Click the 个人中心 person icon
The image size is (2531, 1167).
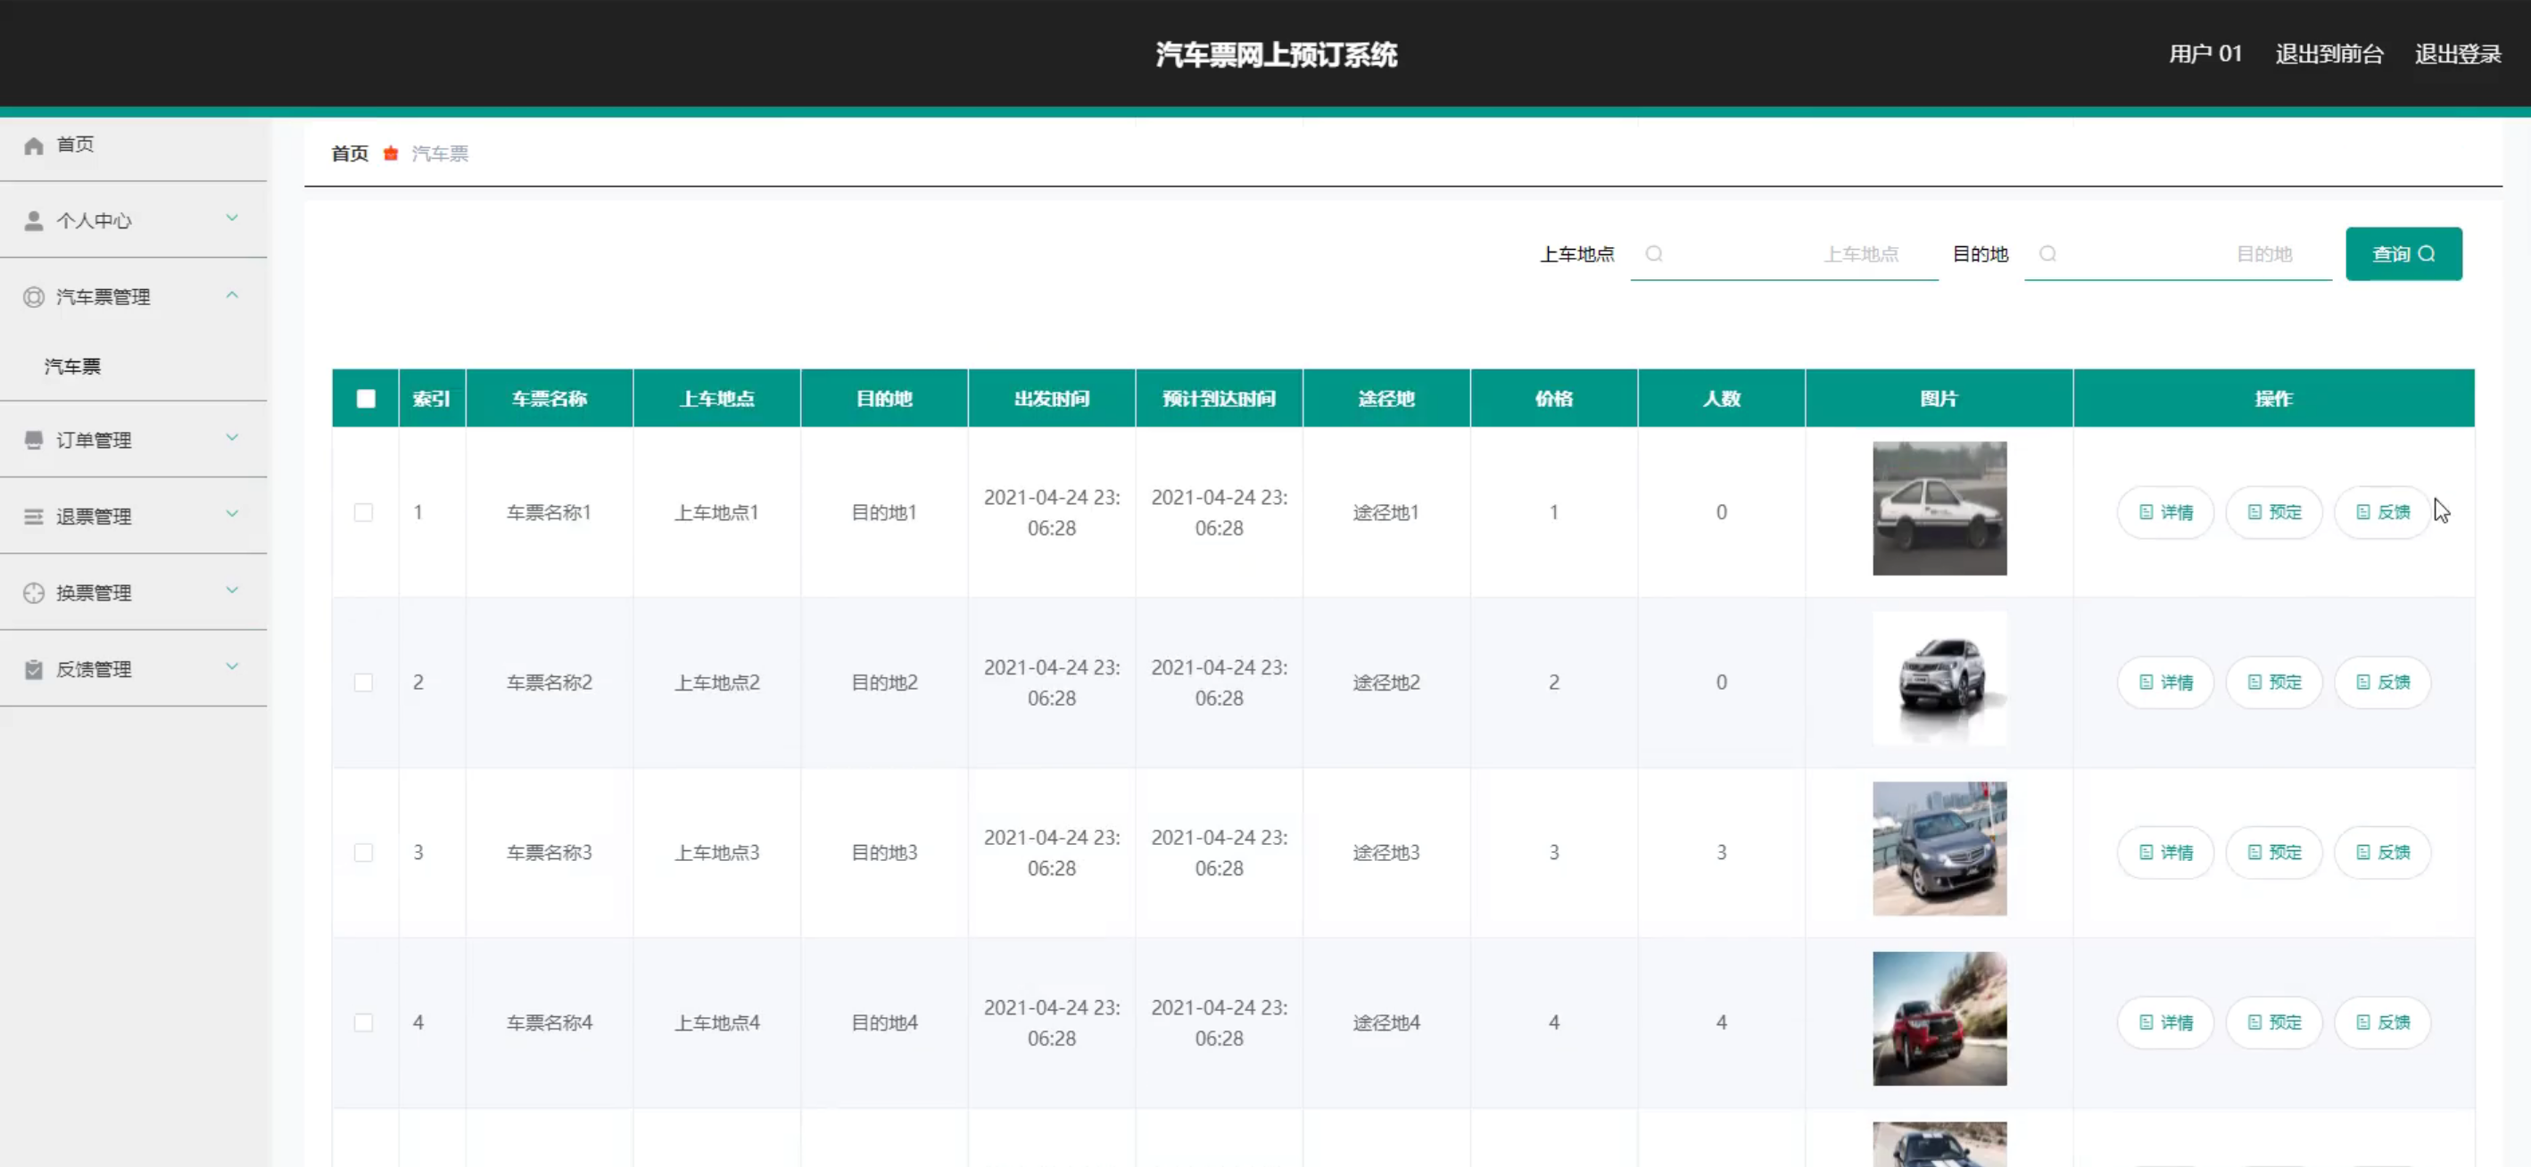tap(33, 221)
